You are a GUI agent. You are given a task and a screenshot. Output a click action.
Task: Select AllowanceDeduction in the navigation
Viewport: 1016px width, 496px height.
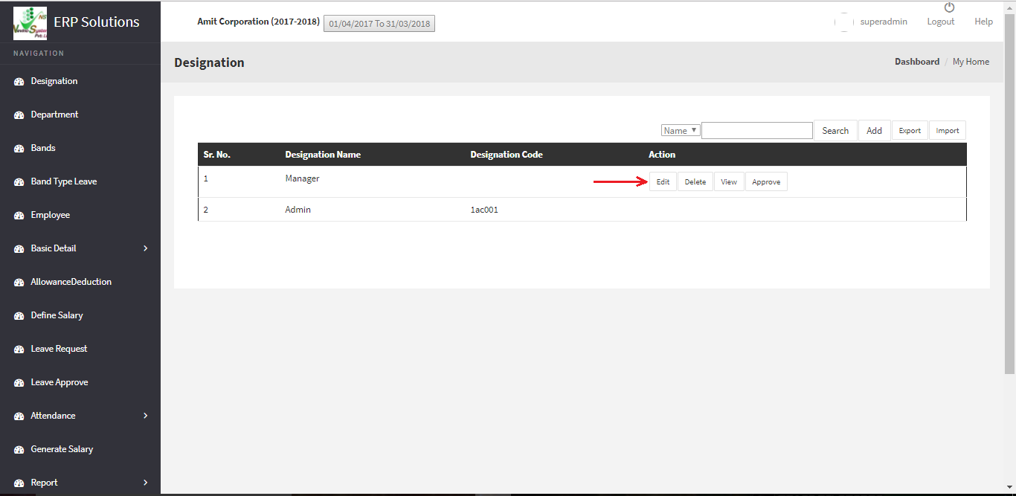coord(71,282)
